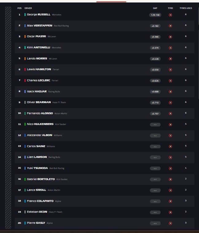The width and height of the screenshot is (199, 233).
Task: Select the Isack Hadjar driver name
Action: coord(37,91)
